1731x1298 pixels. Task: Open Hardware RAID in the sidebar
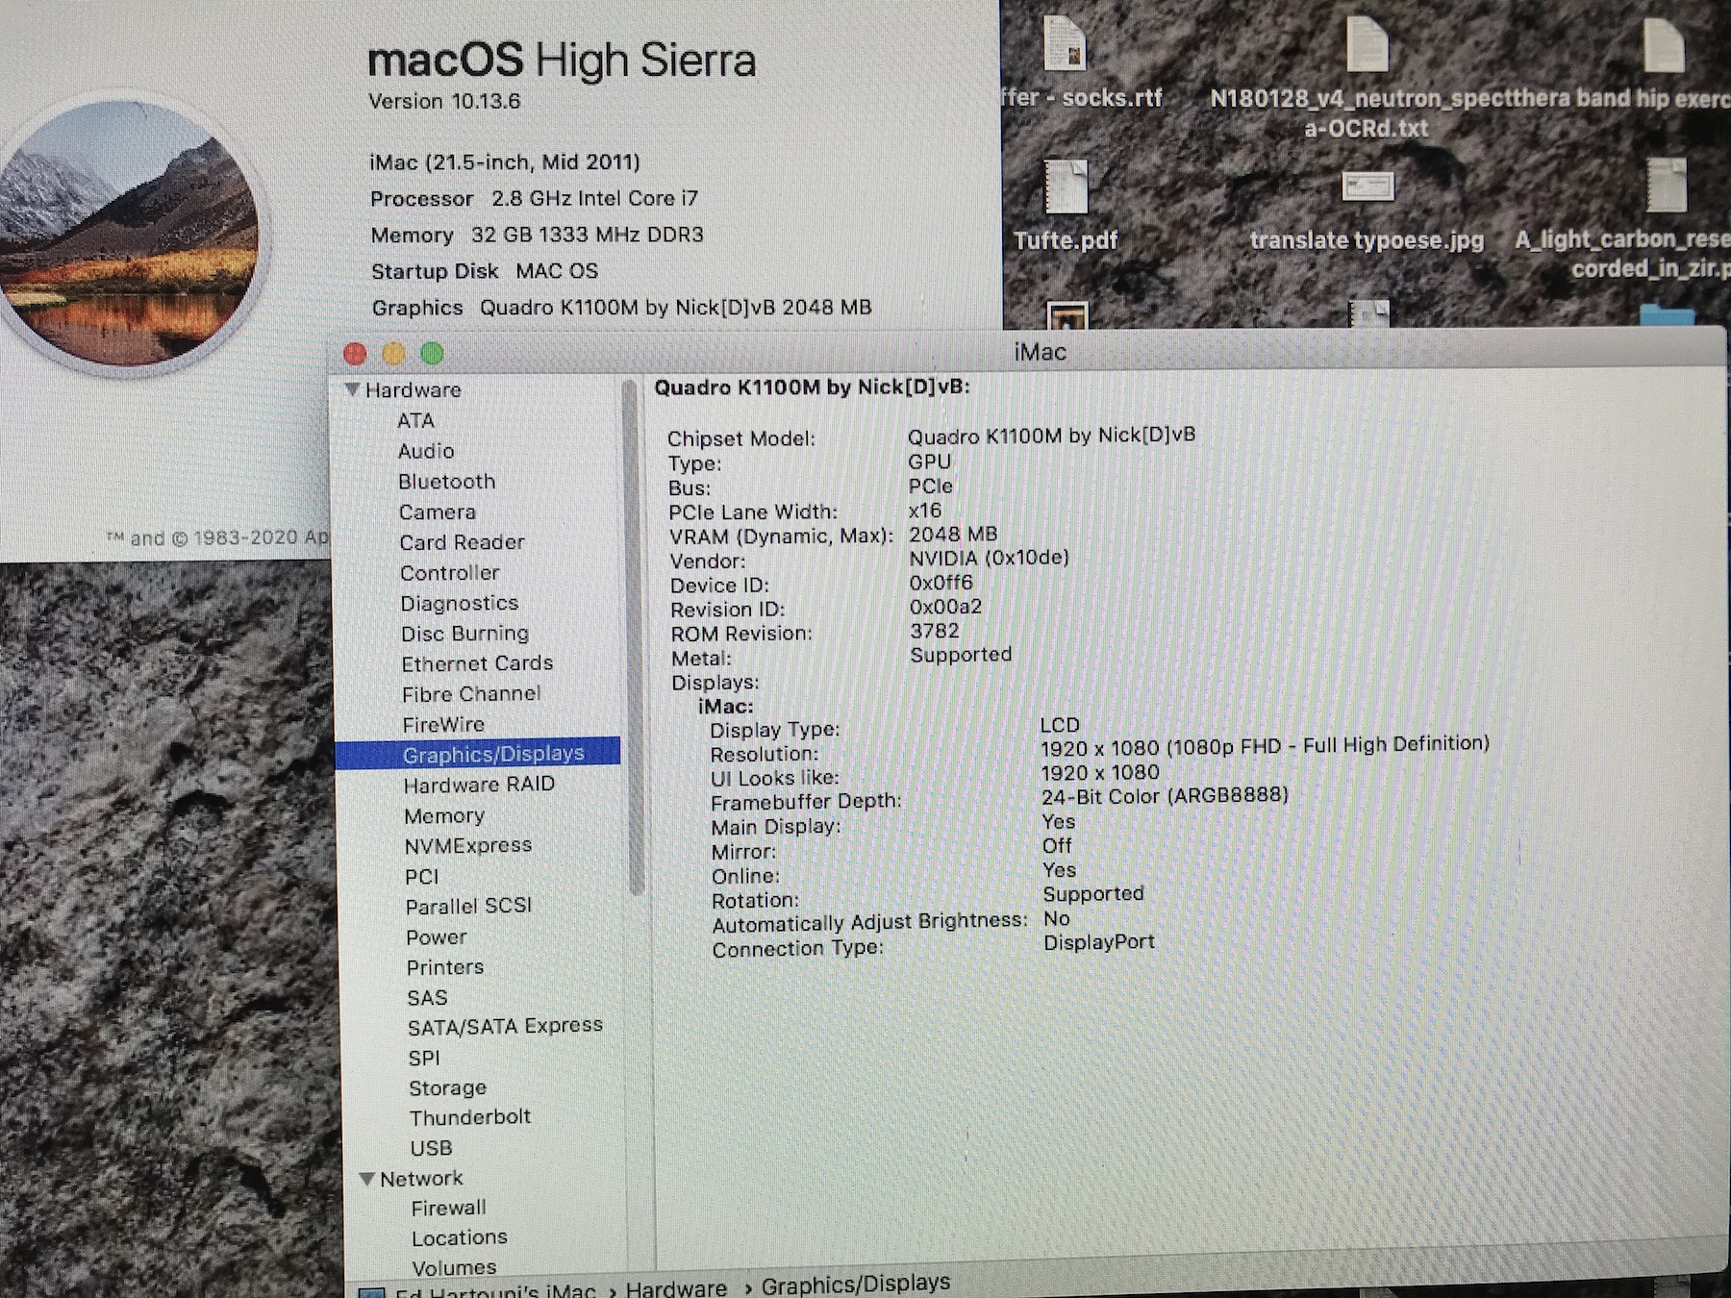[x=479, y=786]
